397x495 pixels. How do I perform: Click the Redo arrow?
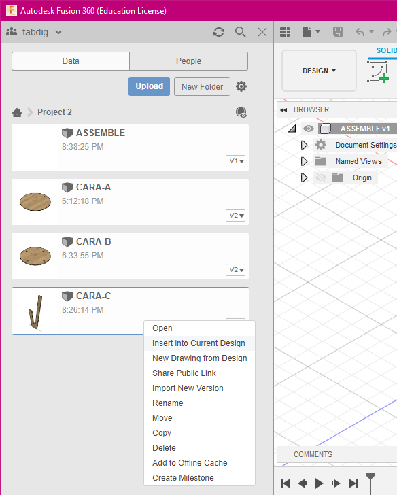387,32
